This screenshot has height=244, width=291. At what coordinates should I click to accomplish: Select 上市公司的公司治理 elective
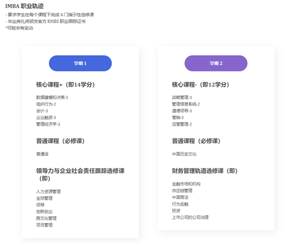[190, 217]
